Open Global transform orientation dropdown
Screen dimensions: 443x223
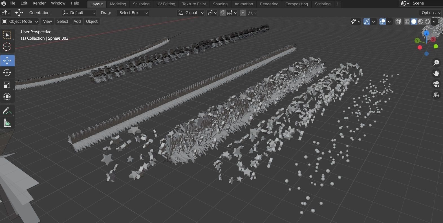pyautogui.click(x=191, y=13)
